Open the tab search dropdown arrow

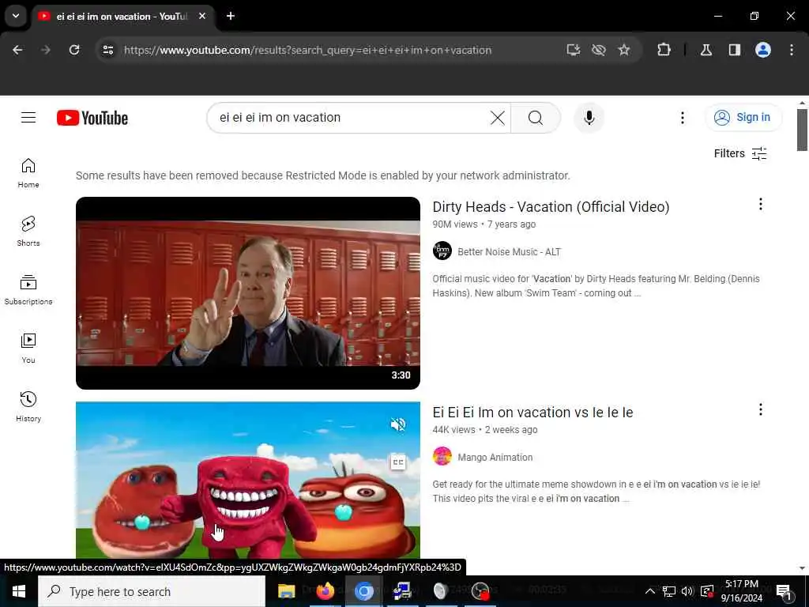point(16,16)
